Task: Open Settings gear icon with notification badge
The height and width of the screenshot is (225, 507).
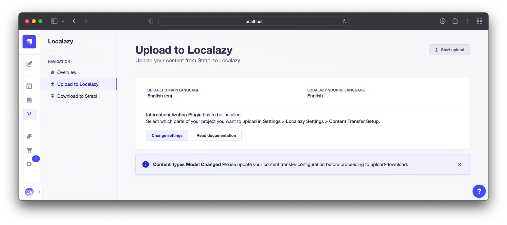Action: pyautogui.click(x=29, y=164)
